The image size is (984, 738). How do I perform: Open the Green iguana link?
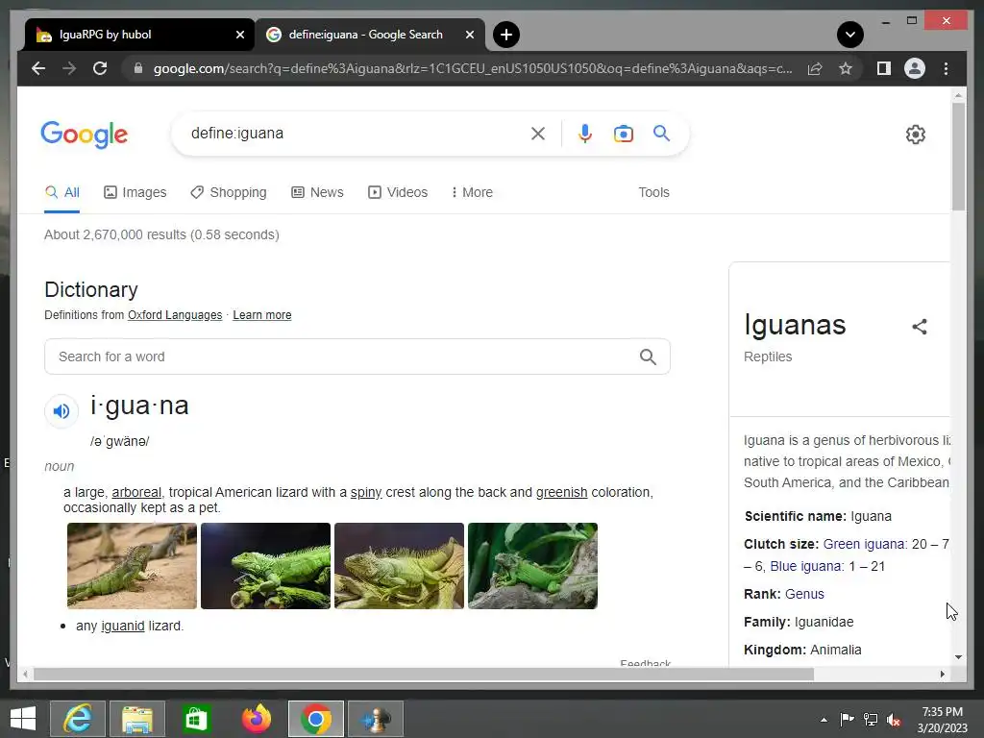[x=865, y=544]
